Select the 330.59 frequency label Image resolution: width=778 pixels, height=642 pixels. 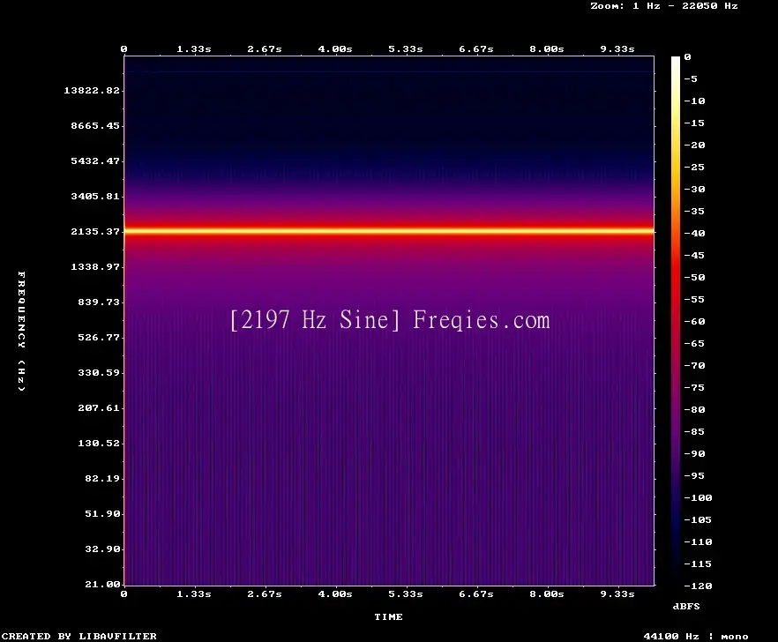99,372
